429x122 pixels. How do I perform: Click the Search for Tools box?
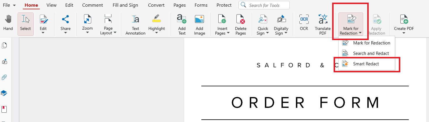[x=264, y=5]
